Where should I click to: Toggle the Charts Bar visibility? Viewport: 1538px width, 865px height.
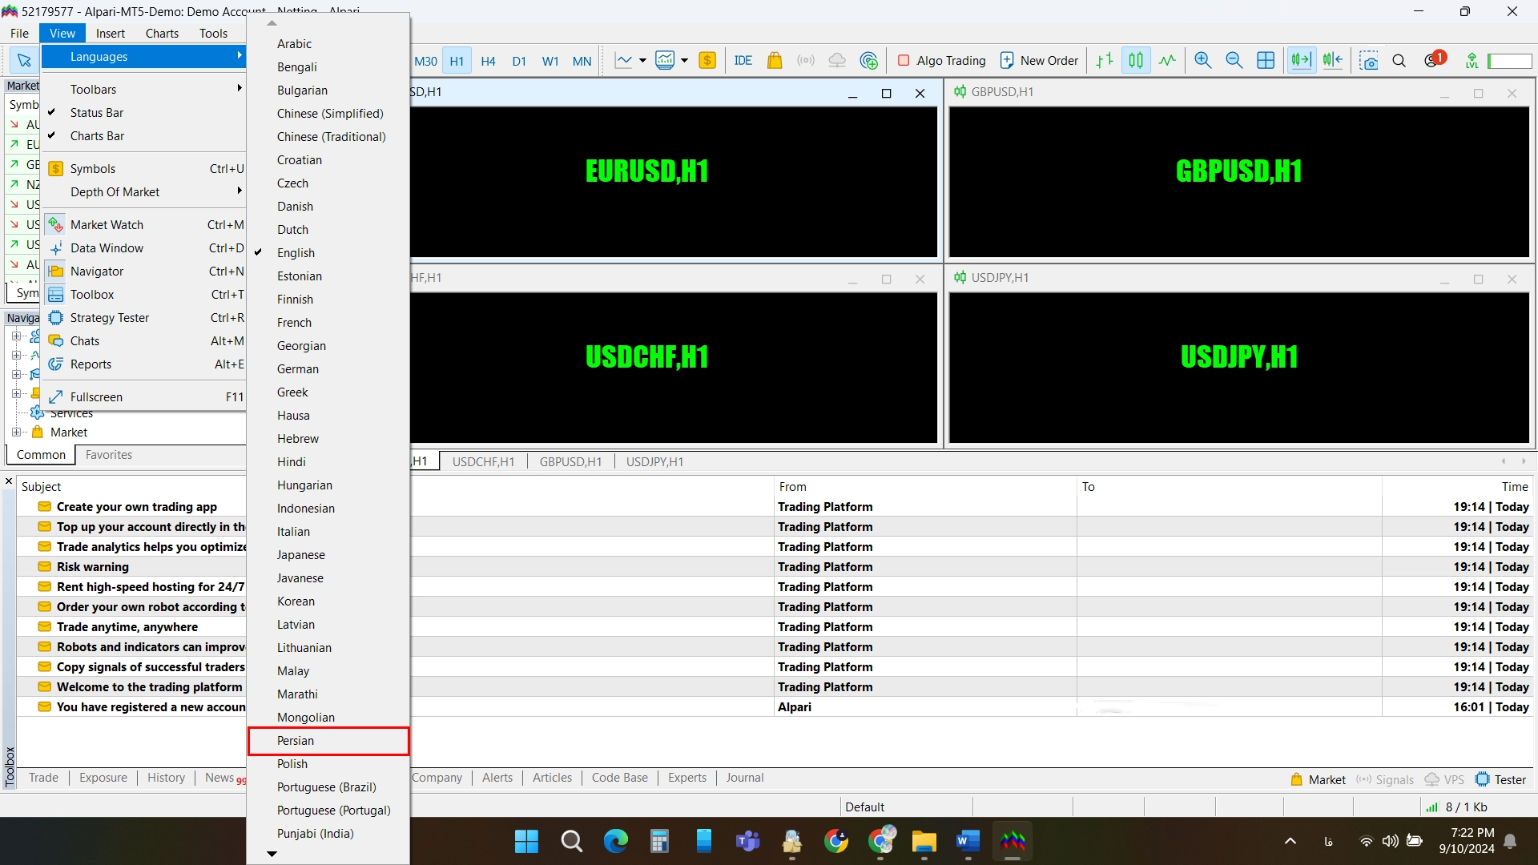[x=97, y=135]
